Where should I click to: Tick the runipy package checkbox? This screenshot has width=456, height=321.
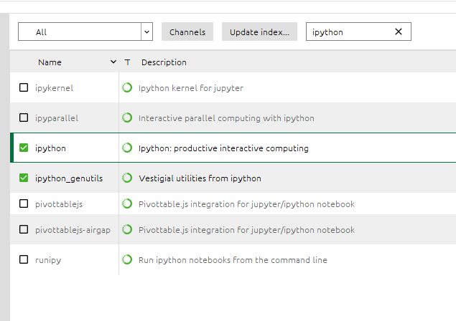(24, 260)
